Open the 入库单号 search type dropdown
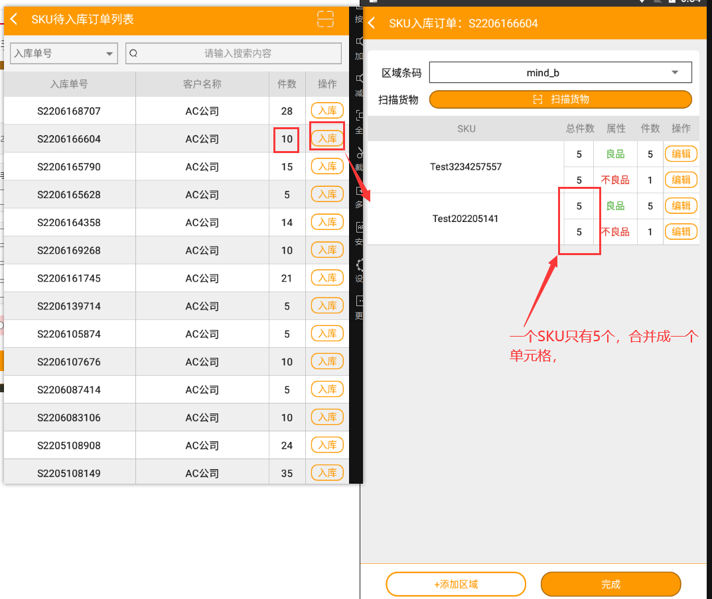Viewport: 712px width, 599px height. point(64,54)
